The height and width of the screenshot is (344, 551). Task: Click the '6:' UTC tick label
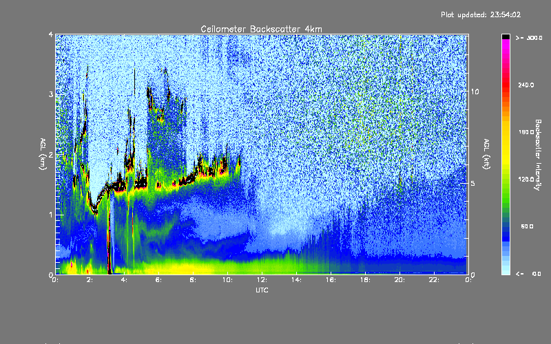click(x=158, y=280)
